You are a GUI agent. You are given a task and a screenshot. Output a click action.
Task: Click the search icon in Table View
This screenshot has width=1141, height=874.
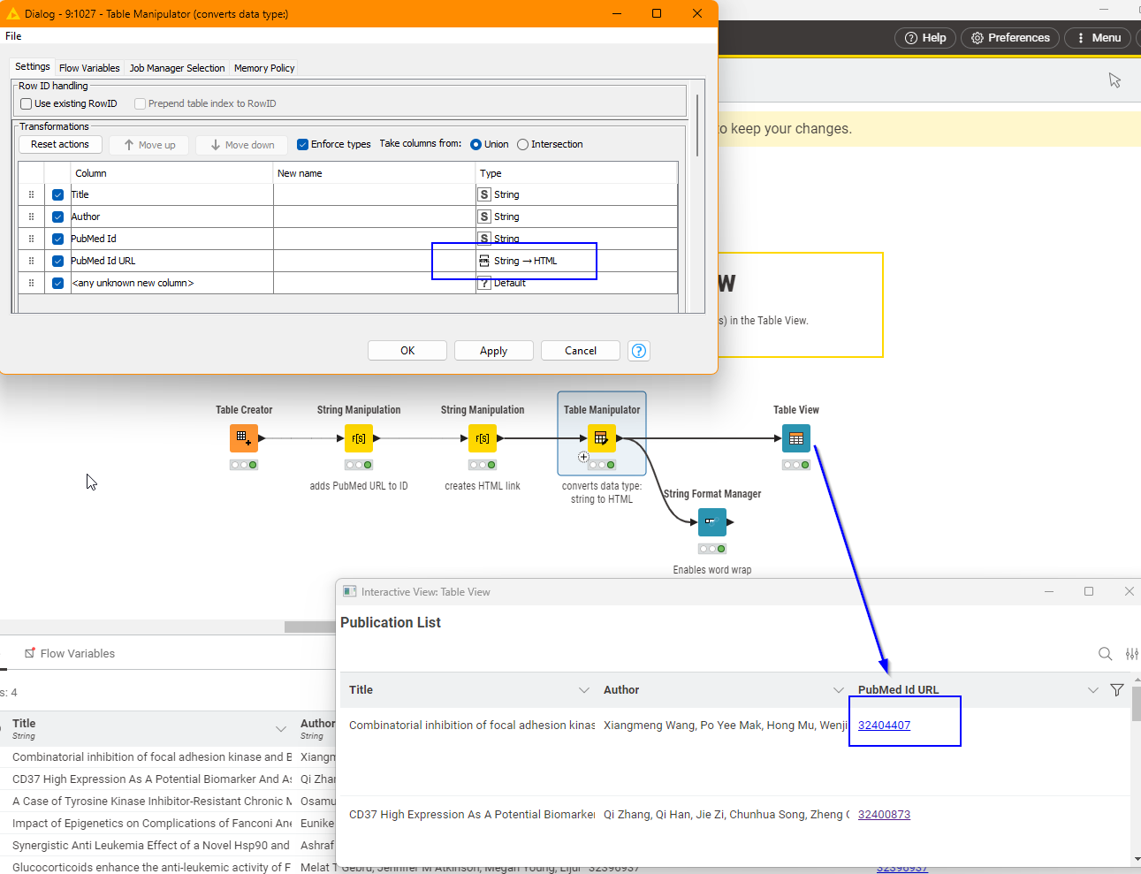(1105, 654)
